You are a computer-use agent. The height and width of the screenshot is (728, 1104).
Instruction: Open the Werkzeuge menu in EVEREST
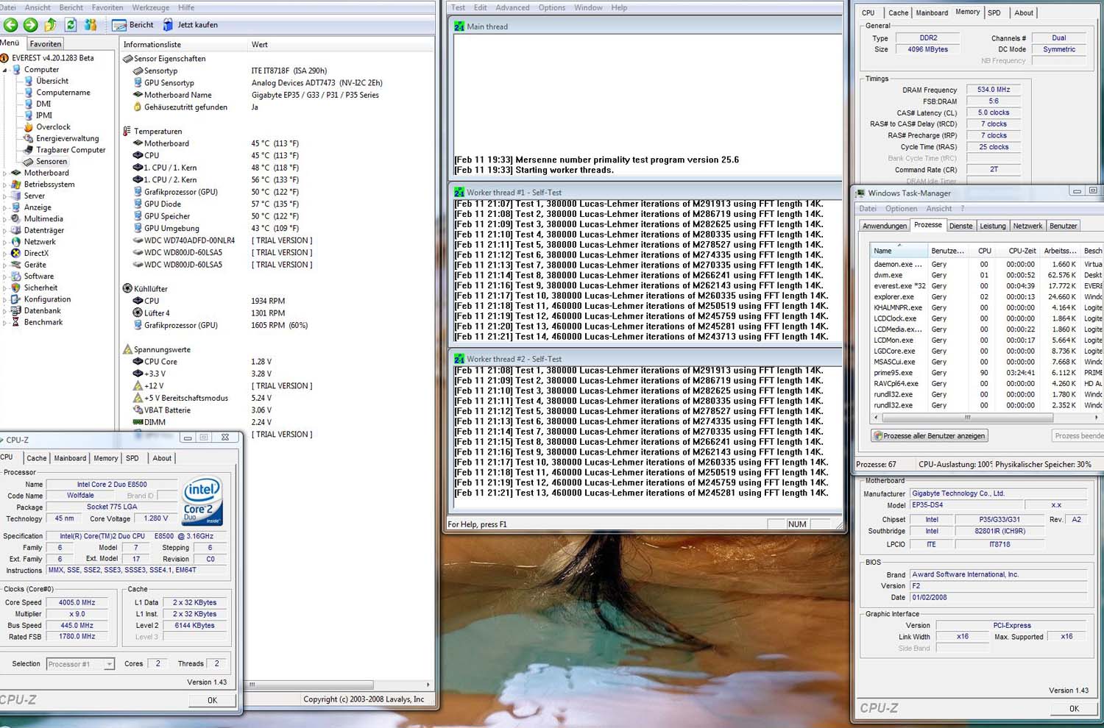(x=150, y=7)
